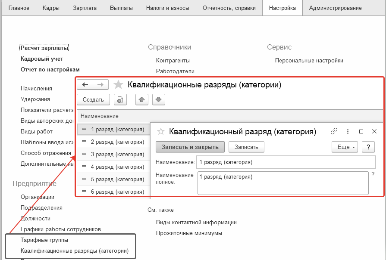Click Записать и закрыть
This screenshot has height=260, width=386.
tap(190, 147)
